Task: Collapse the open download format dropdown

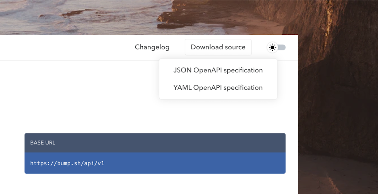Action: point(218,47)
